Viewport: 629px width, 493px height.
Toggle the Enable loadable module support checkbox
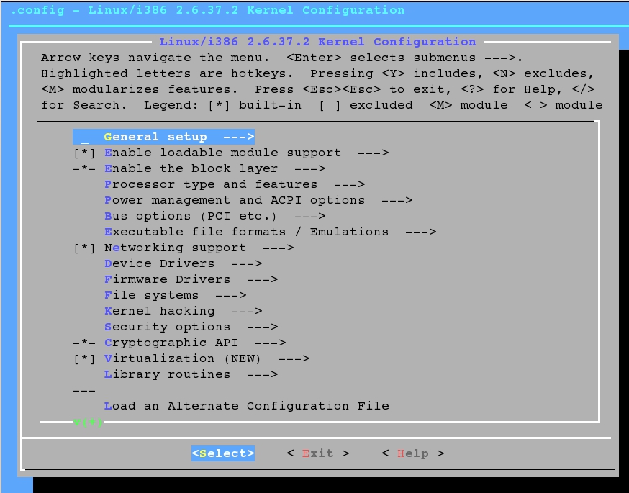coord(84,153)
